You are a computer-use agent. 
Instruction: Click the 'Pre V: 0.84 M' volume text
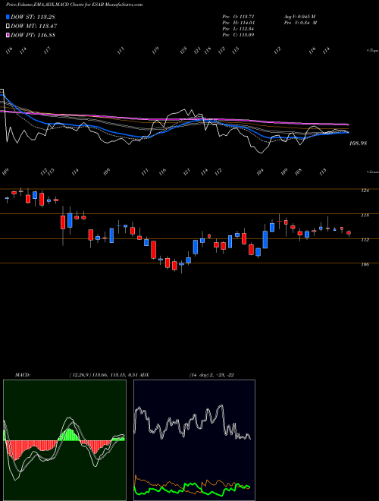tap(300, 23)
